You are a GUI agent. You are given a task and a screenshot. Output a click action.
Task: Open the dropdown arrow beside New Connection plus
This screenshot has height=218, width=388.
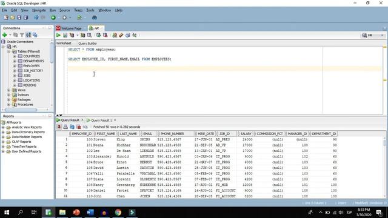pyautogui.click(x=10, y=35)
